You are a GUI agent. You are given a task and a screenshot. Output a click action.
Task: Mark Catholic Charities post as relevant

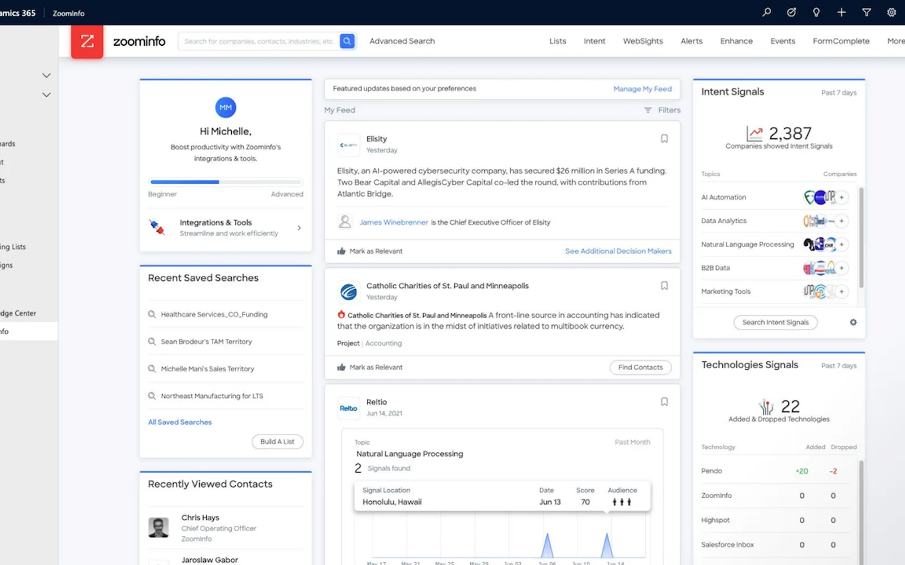(x=370, y=367)
